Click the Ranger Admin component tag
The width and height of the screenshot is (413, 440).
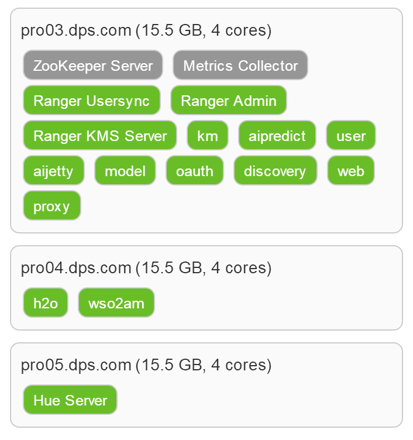pos(229,100)
